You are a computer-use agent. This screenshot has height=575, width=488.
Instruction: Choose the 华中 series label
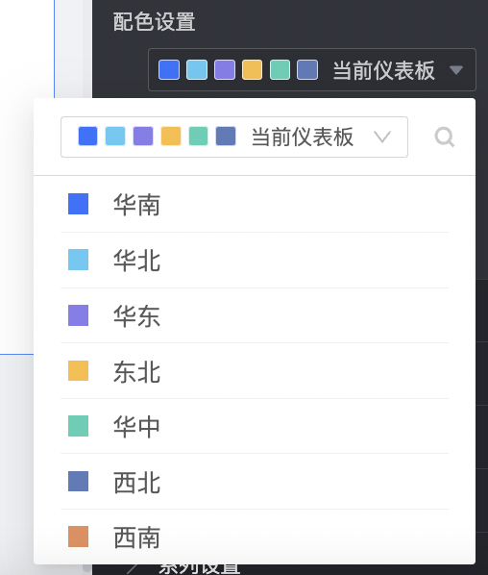coord(136,427)
